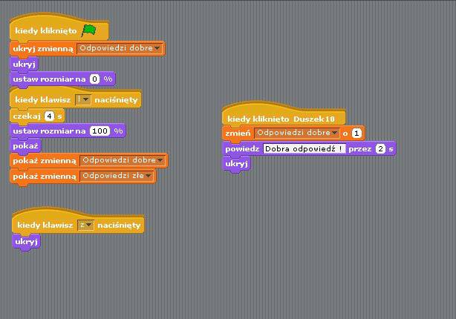Click the purple 'pokaż' block

pyautogui.click(x=25, y=145)
